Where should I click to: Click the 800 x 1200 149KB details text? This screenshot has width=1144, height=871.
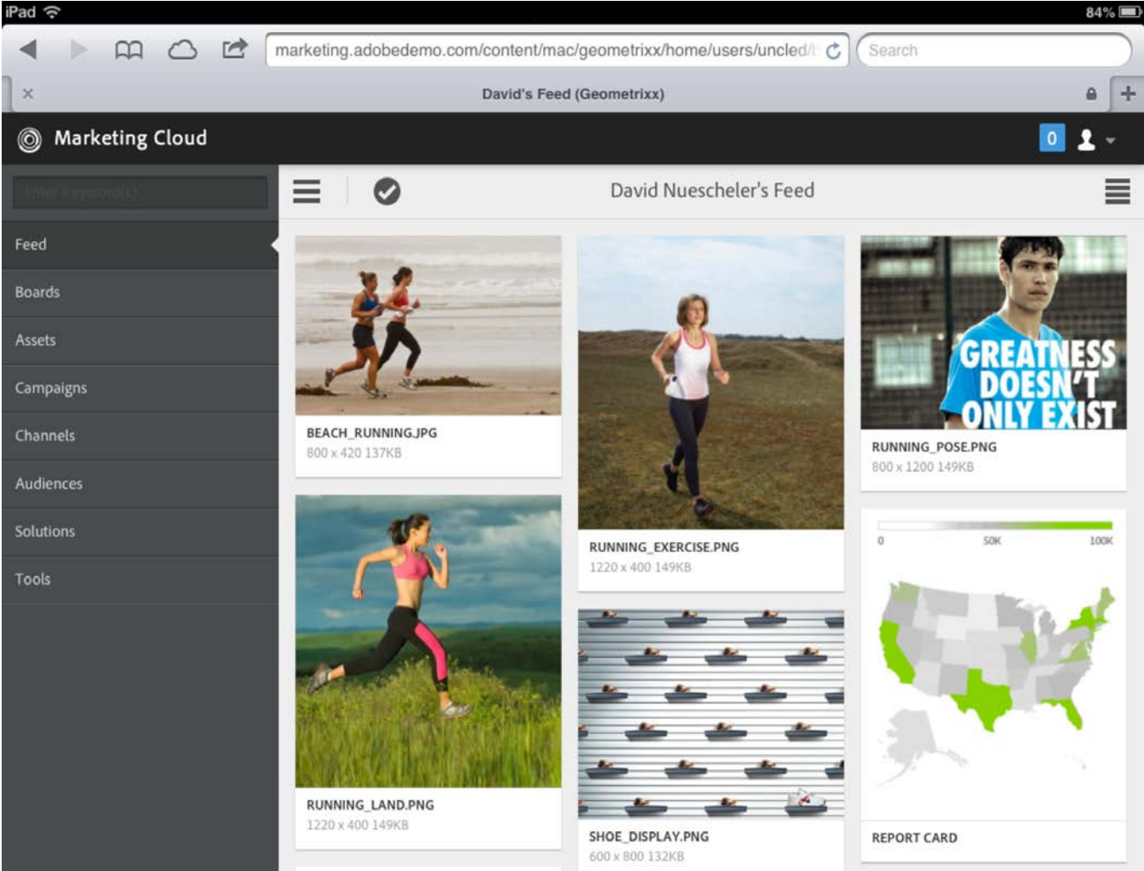922,467
